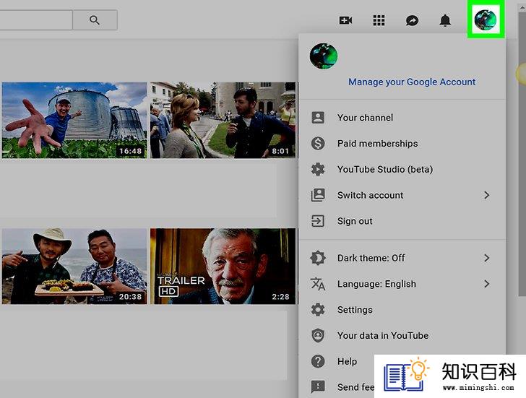Image resolution: width=526 pixels, height=398 pixels.
Task: Open Your channel menu entry
Action: click(x=402, y=118)
